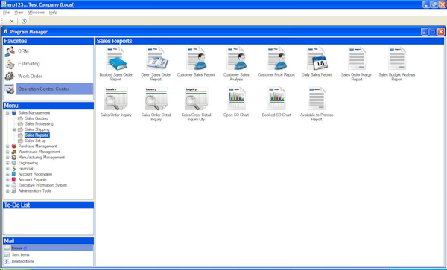Open the Deleted Items mail folder
Viewport: 447px width, 270px height.
pyautogui.click(x=23, y=262)
